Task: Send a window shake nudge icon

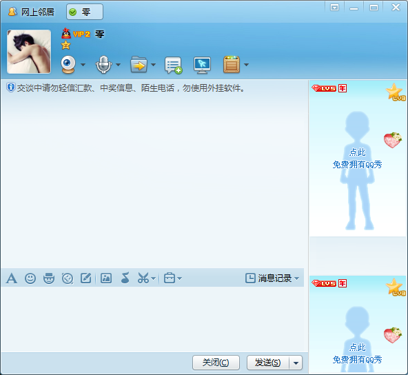Action: 68,278
